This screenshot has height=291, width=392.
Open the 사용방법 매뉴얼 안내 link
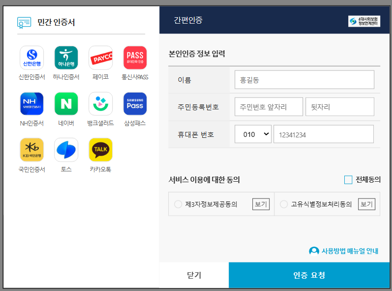pyautogui.click(x=350, y=251)
